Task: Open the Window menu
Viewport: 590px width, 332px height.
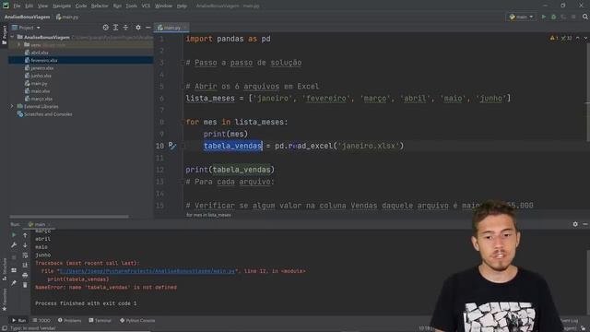Action: 164,6
